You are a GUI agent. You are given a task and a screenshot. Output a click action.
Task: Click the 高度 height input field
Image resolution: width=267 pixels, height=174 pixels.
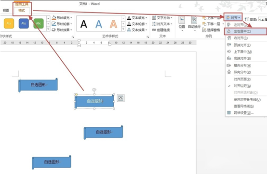pos(262,19)
